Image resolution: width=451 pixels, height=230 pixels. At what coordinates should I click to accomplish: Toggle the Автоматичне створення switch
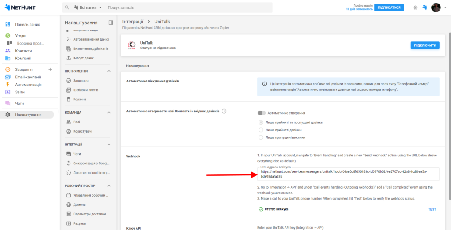tap(262, 113)
